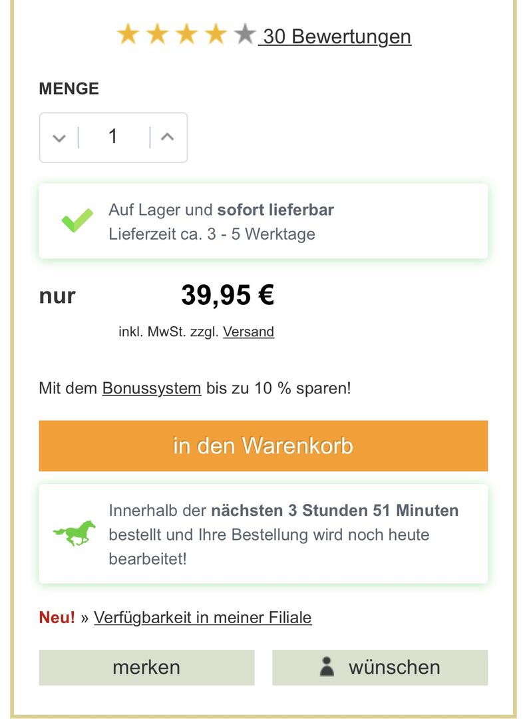Viewport: 527px width, 719px height.
Task: Click the green running horse icon
Action: point(74,533)
